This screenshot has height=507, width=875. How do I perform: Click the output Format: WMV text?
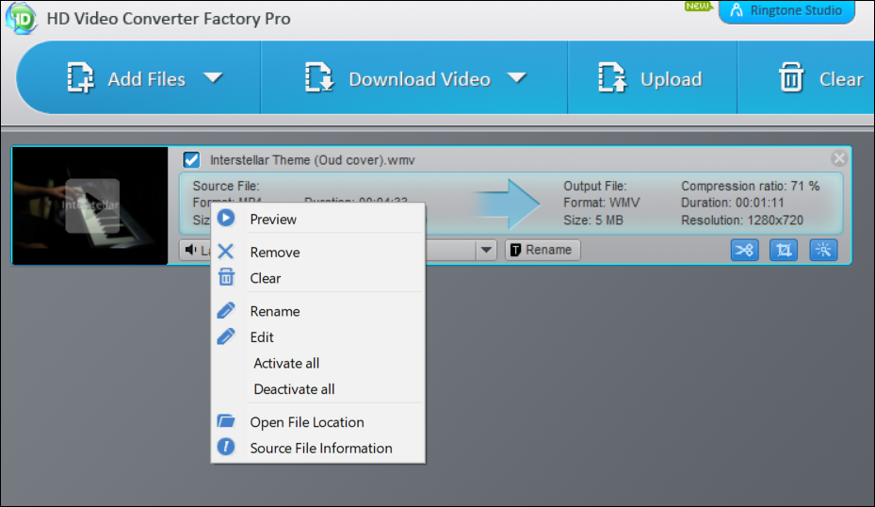tap(601, 203)
